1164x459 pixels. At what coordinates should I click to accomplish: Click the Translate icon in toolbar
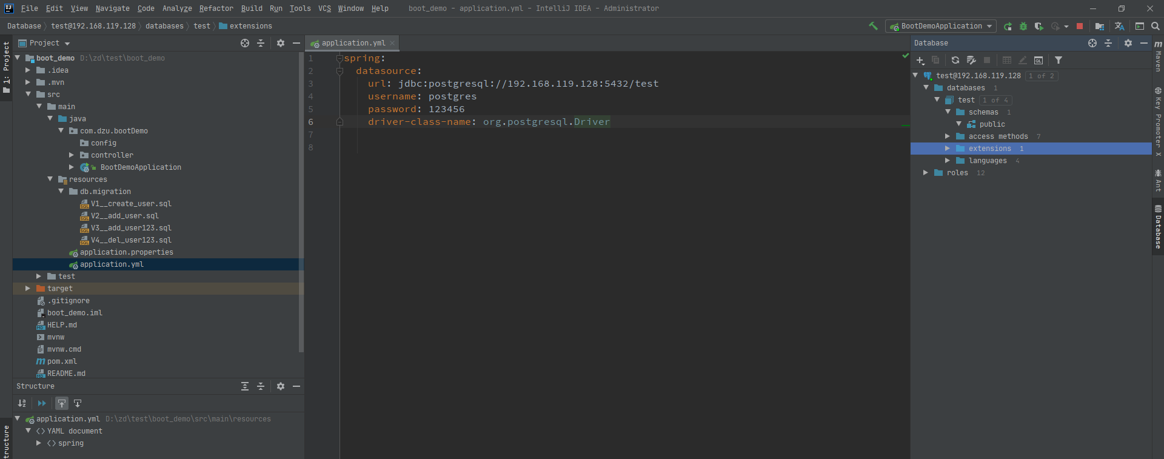tap(1120, 26)
